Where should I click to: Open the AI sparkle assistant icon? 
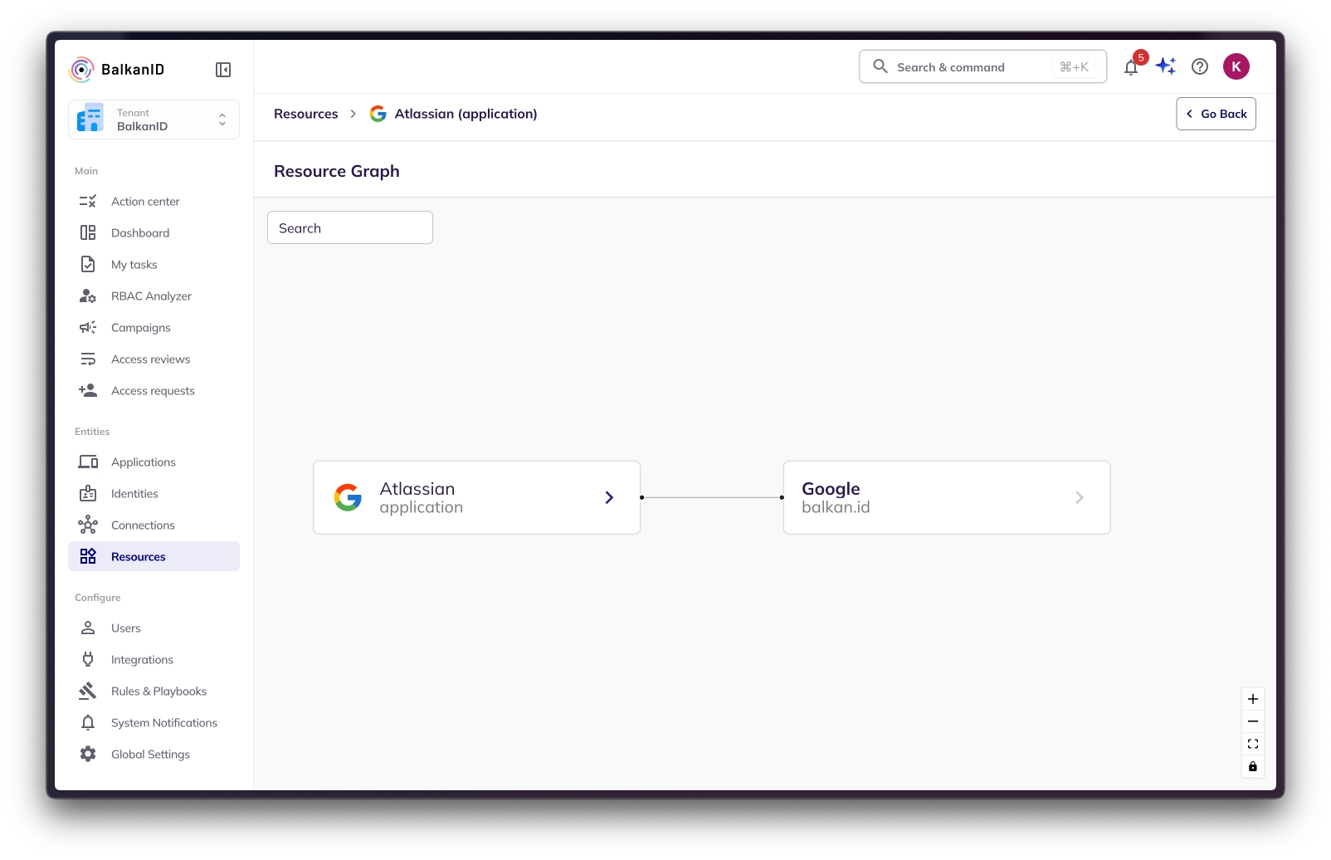[x=1166, y=66]
